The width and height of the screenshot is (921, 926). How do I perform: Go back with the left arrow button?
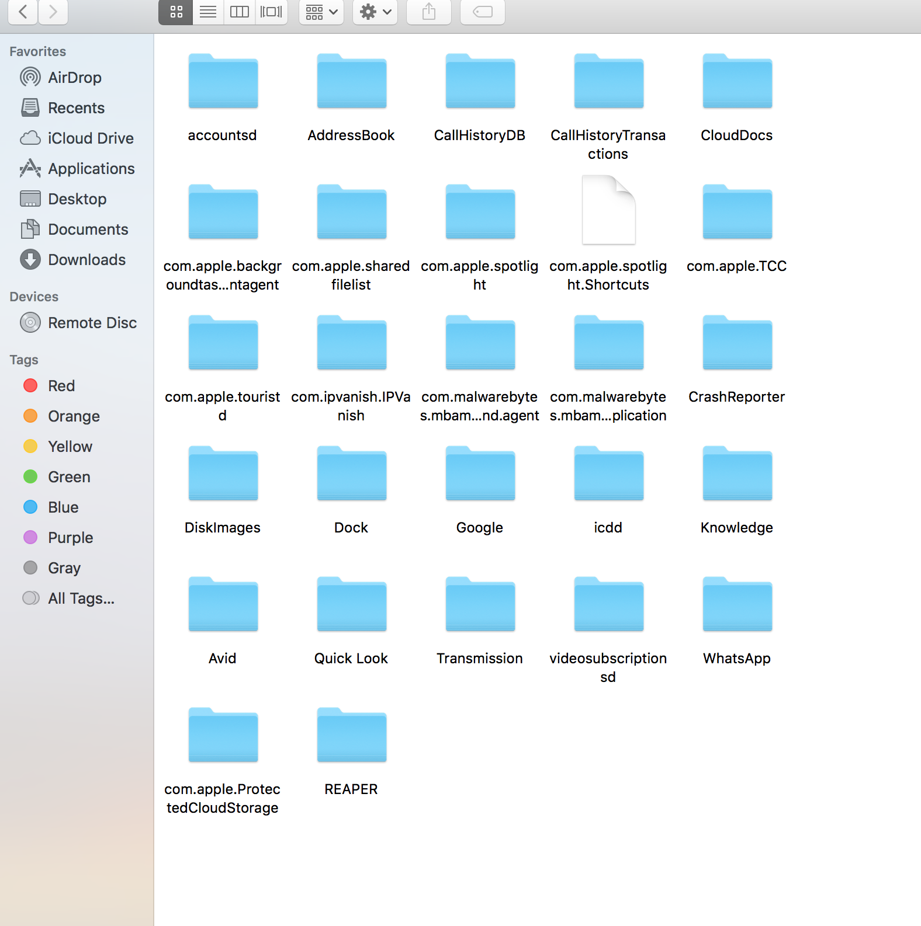[x=23, y=12]
